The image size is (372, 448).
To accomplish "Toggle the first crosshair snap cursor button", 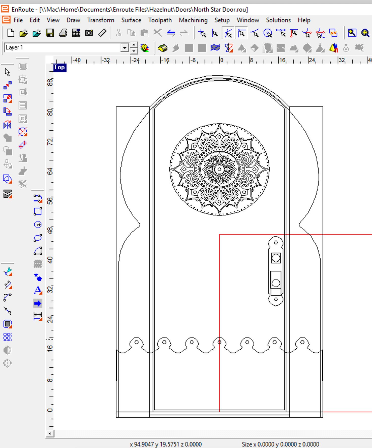I will (x=202, y=33).
